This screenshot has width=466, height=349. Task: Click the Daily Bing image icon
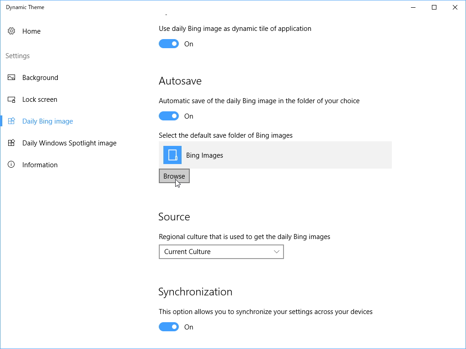[12, 121]
